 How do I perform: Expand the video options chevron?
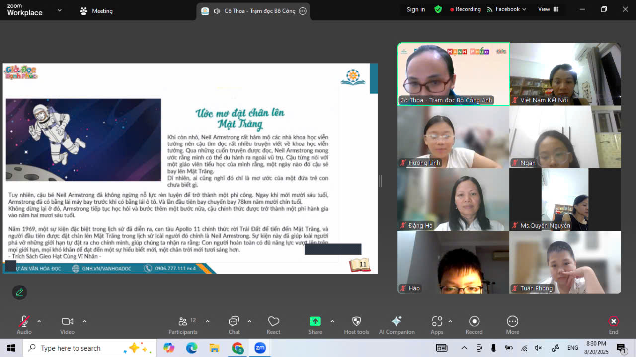click(x=84, y=321)
